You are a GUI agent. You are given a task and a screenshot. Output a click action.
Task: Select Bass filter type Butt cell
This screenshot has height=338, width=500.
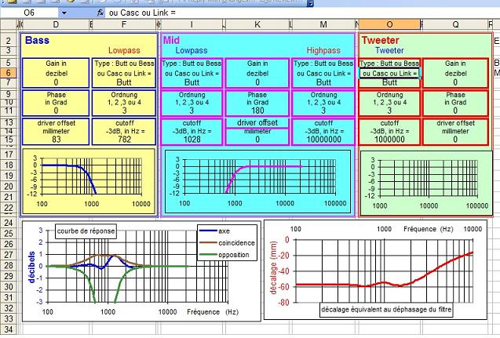click(124, 82)
